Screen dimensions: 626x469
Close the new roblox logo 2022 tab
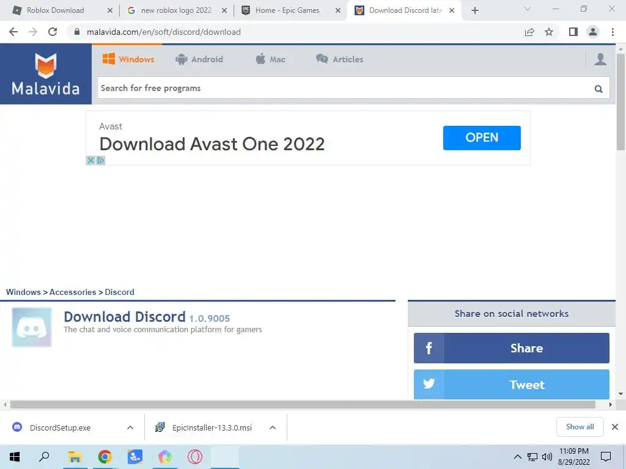pos(224,10)
